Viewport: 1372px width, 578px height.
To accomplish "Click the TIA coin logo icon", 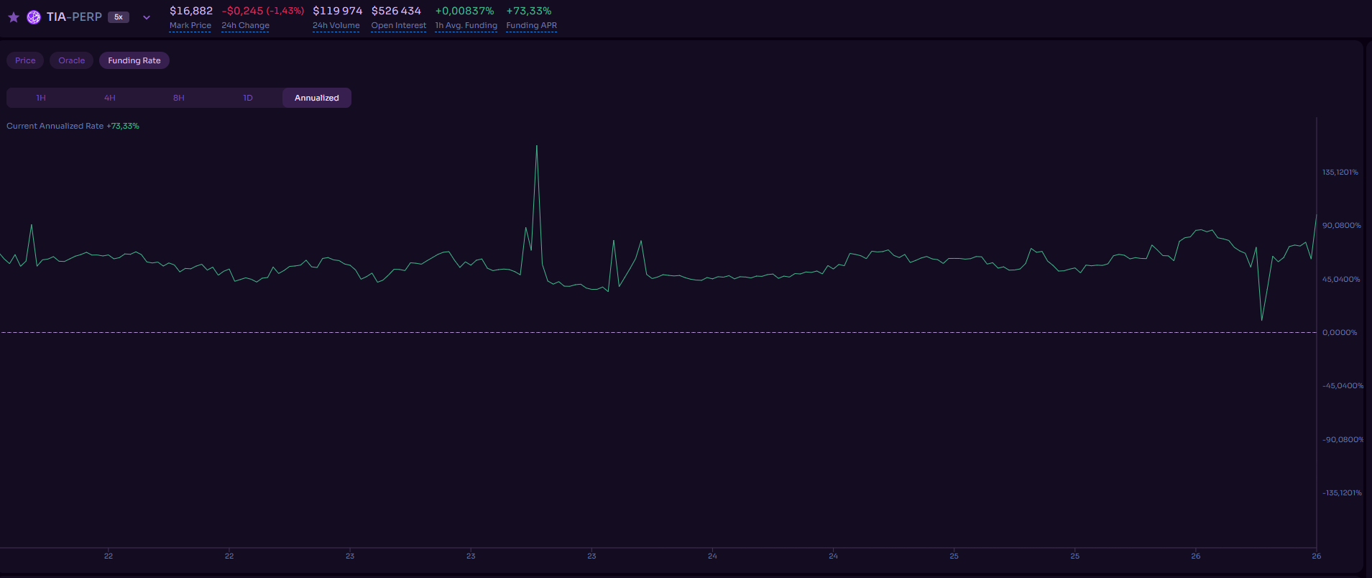I will tap(34, 17).
